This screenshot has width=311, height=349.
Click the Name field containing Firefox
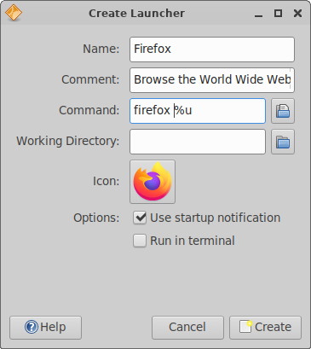coord(212,49)
